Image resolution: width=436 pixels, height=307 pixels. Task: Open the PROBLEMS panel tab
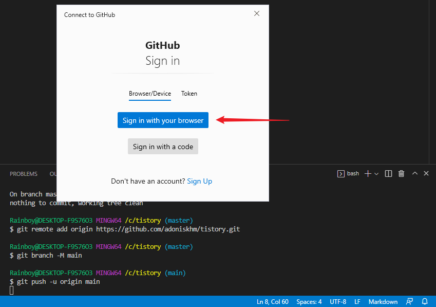[24, 174]
